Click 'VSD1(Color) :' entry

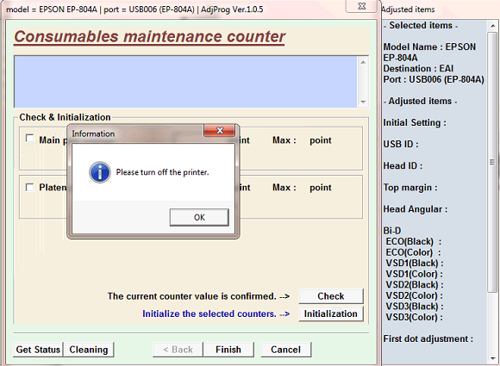point(414,274)
